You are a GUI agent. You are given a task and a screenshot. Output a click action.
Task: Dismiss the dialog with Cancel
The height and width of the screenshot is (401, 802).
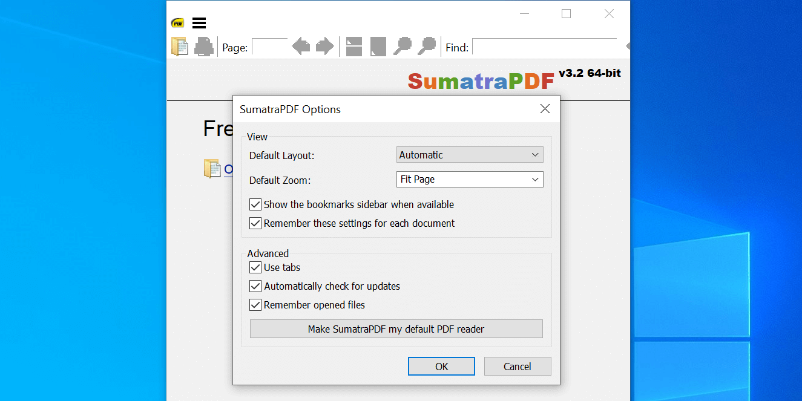click(x=518, y=366)
